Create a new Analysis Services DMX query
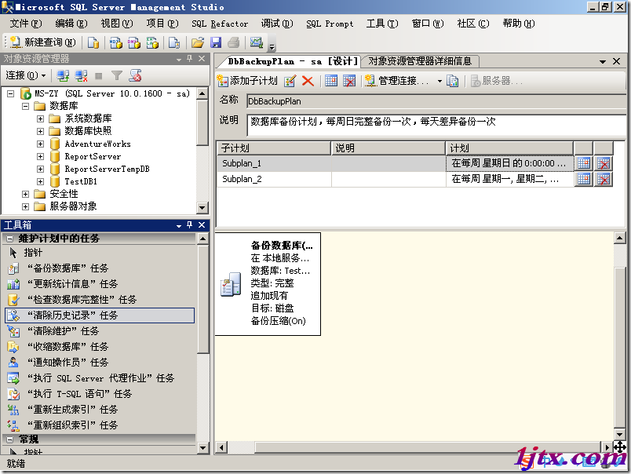Viewport: 631px width, 474px height. tap(134, 42)
